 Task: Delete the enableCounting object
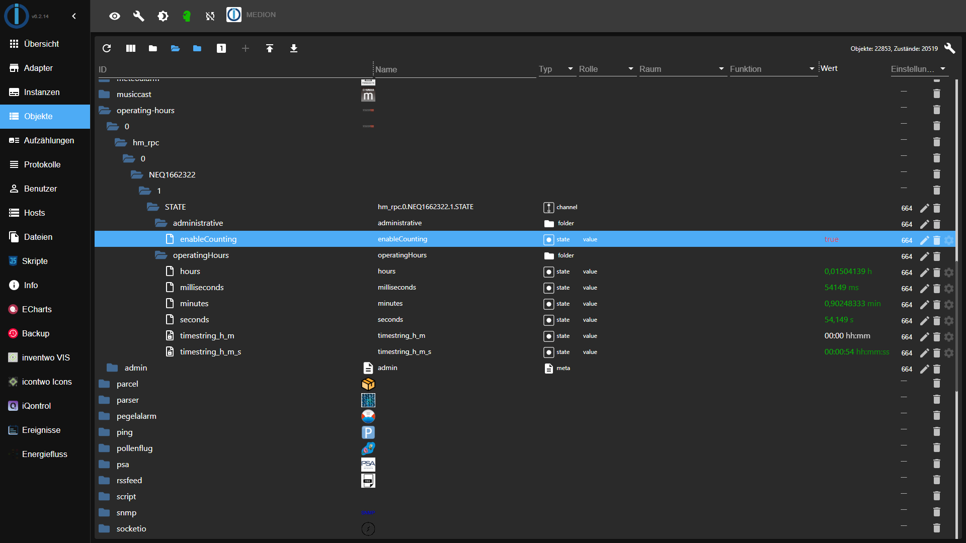click(937, 240)
